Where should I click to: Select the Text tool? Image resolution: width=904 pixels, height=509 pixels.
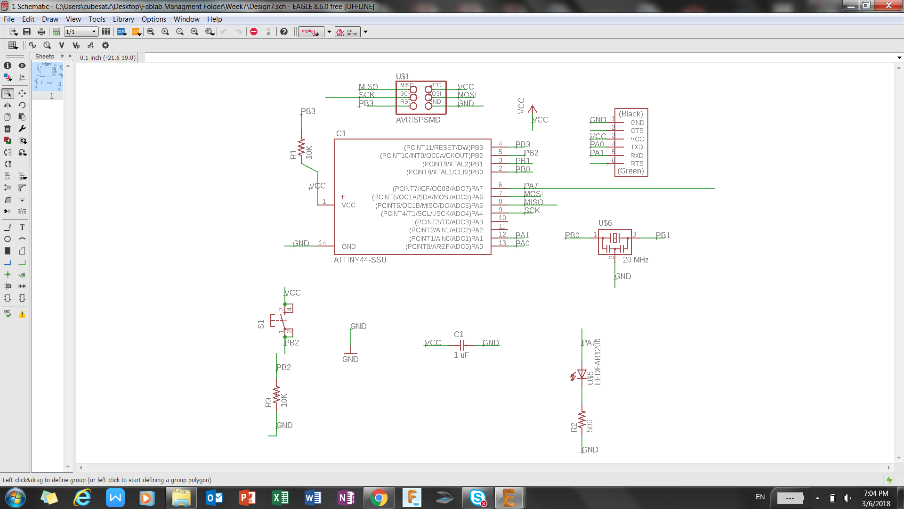click(22, 227)
